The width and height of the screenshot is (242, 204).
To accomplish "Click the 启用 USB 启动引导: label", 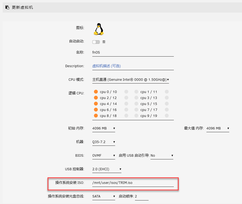I will pyautogui.click(x=134, y=156).
